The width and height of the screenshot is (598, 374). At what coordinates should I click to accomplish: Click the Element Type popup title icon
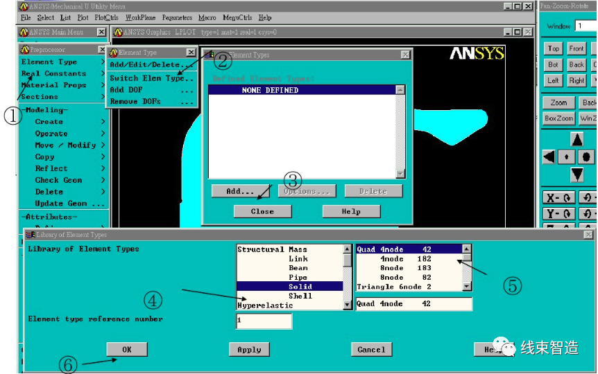[x=113, y=53]
